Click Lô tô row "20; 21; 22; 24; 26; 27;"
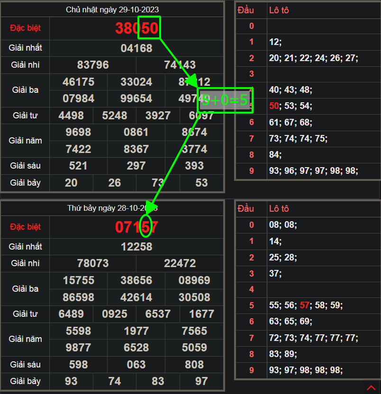The image size is (381, 394). tap(313, 58)
